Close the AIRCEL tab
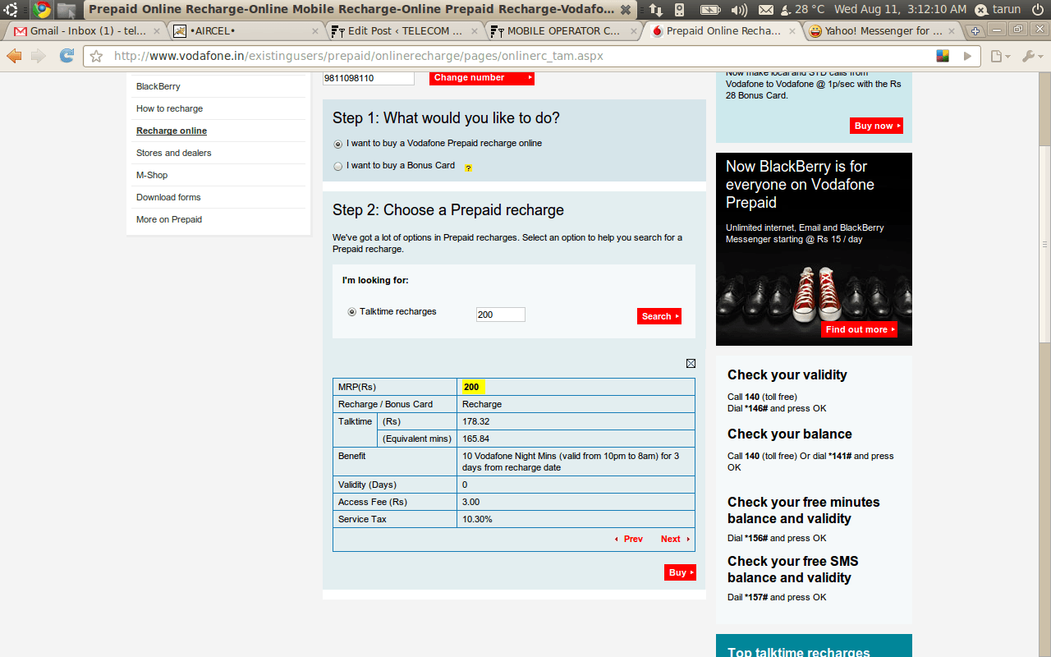This screenshot has width=1051, height=657. click(315, 31)
